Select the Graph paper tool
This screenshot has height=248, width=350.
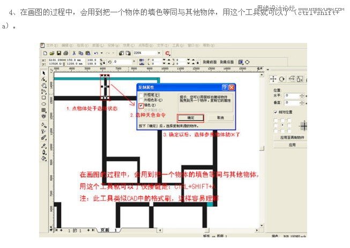point(44,110)
